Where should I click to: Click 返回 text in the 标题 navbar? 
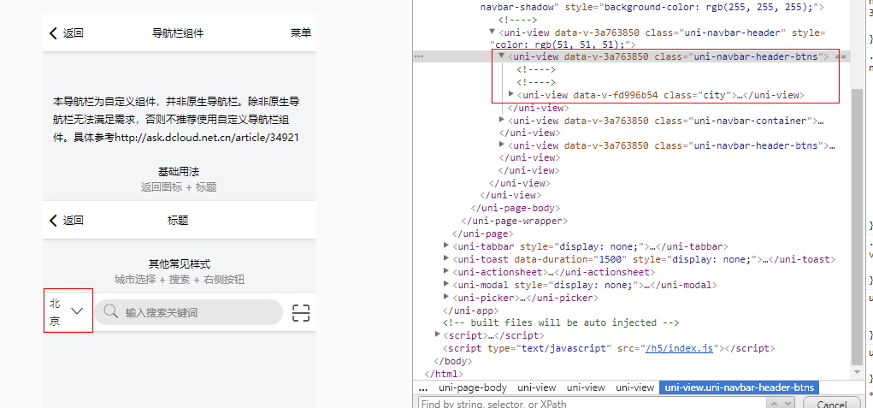pos(73,221)
